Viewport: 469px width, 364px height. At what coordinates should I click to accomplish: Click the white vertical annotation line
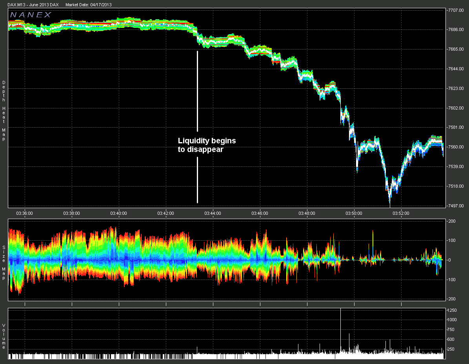(x=197, y=91)
